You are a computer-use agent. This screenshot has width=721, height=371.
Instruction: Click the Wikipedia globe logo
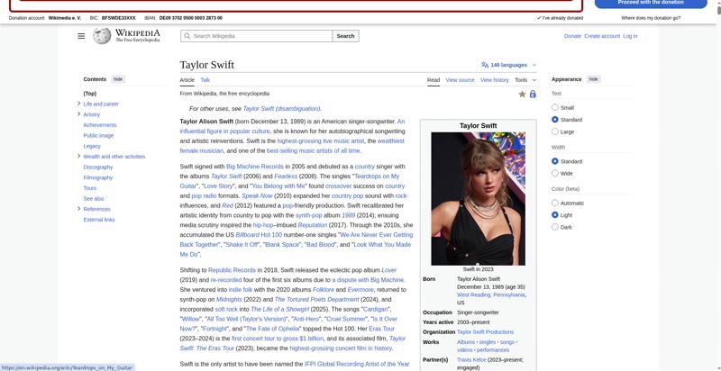(103, 36)
